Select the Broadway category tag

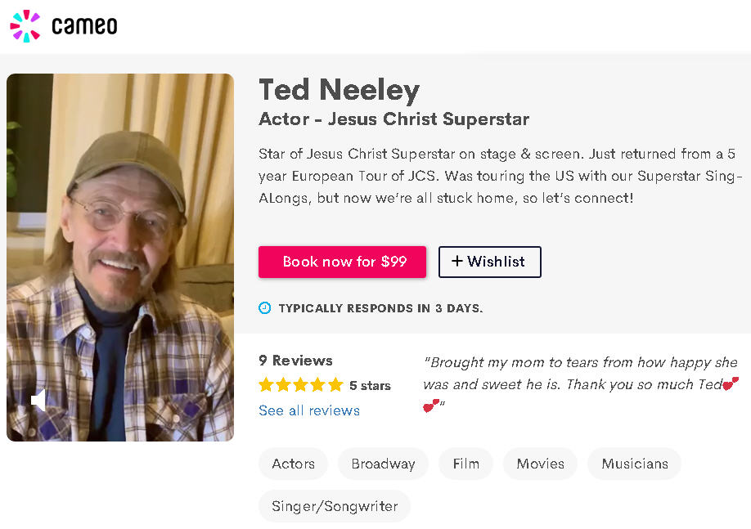(383, 464)
